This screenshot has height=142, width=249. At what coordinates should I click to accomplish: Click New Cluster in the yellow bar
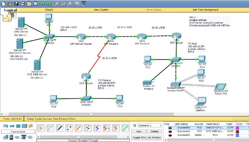101,10
